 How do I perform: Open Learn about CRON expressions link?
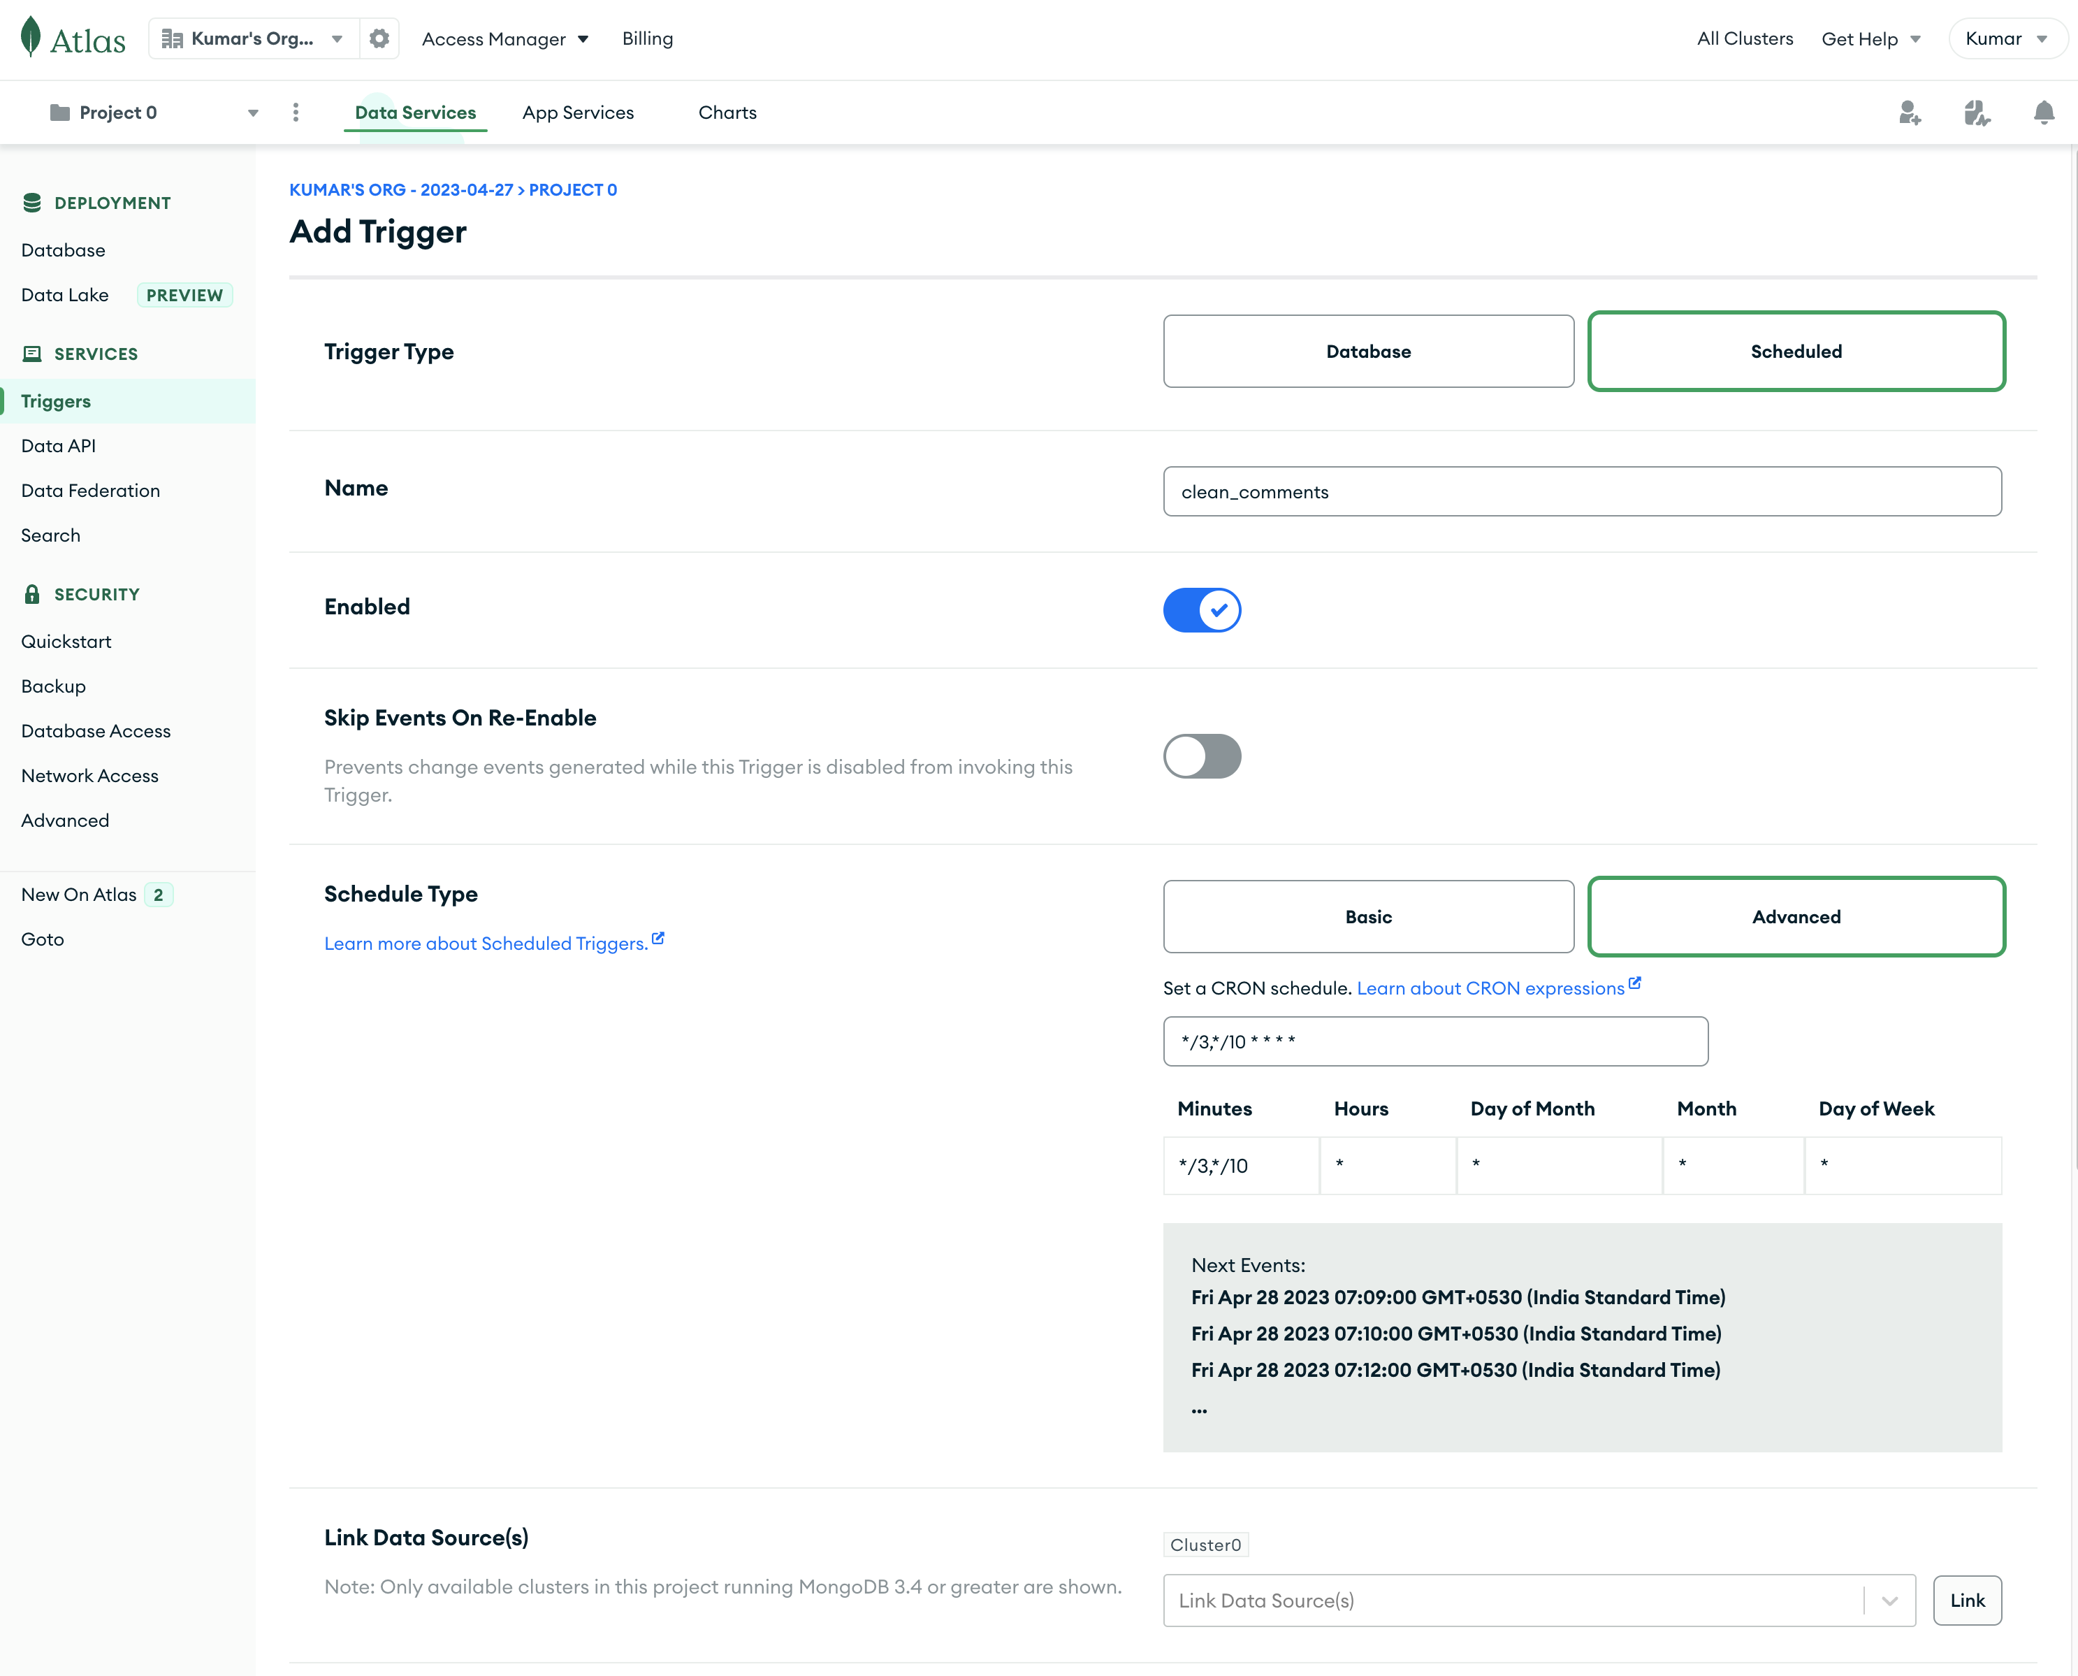(1490, 988)
